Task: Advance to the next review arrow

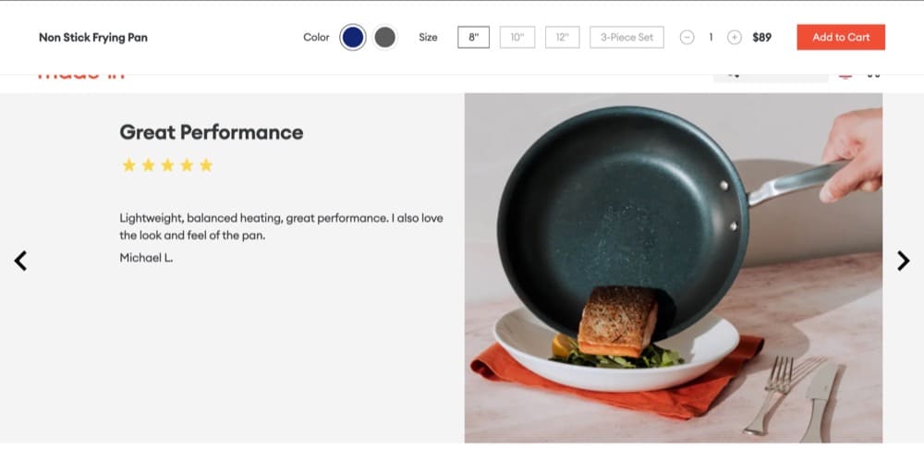Action: pos(903,261)
